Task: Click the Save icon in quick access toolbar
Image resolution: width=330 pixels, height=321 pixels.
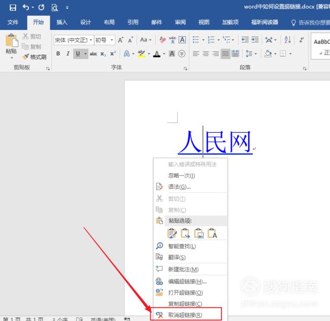Action: click(13, 8)
